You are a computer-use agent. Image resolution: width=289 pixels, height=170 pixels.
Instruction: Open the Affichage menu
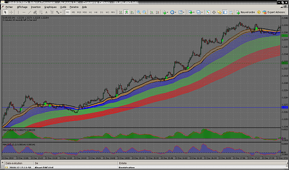[x=22, y=7]
